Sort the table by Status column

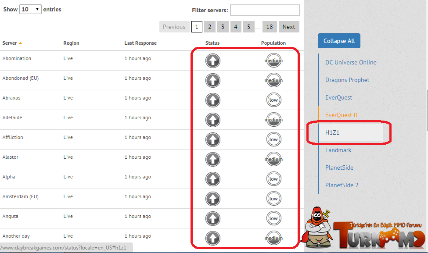212,43
